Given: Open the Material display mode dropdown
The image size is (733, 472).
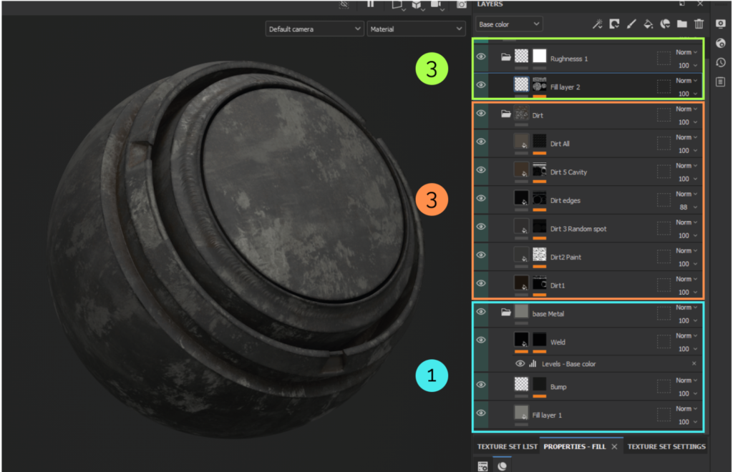Looking at the screenshot, I should 416,29.
